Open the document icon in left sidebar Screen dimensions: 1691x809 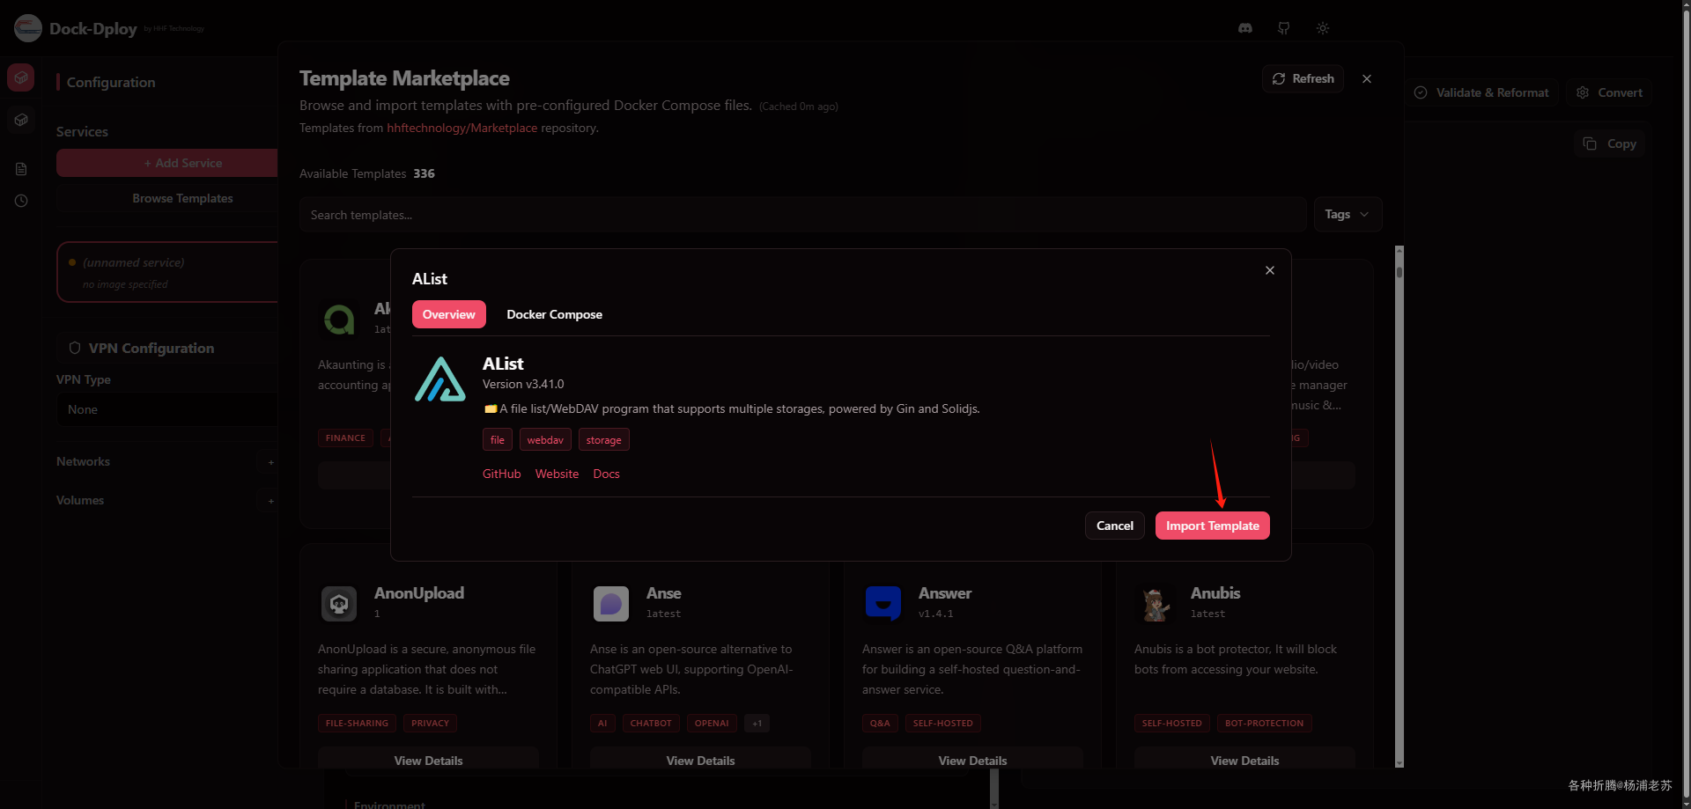click(21, 169)
